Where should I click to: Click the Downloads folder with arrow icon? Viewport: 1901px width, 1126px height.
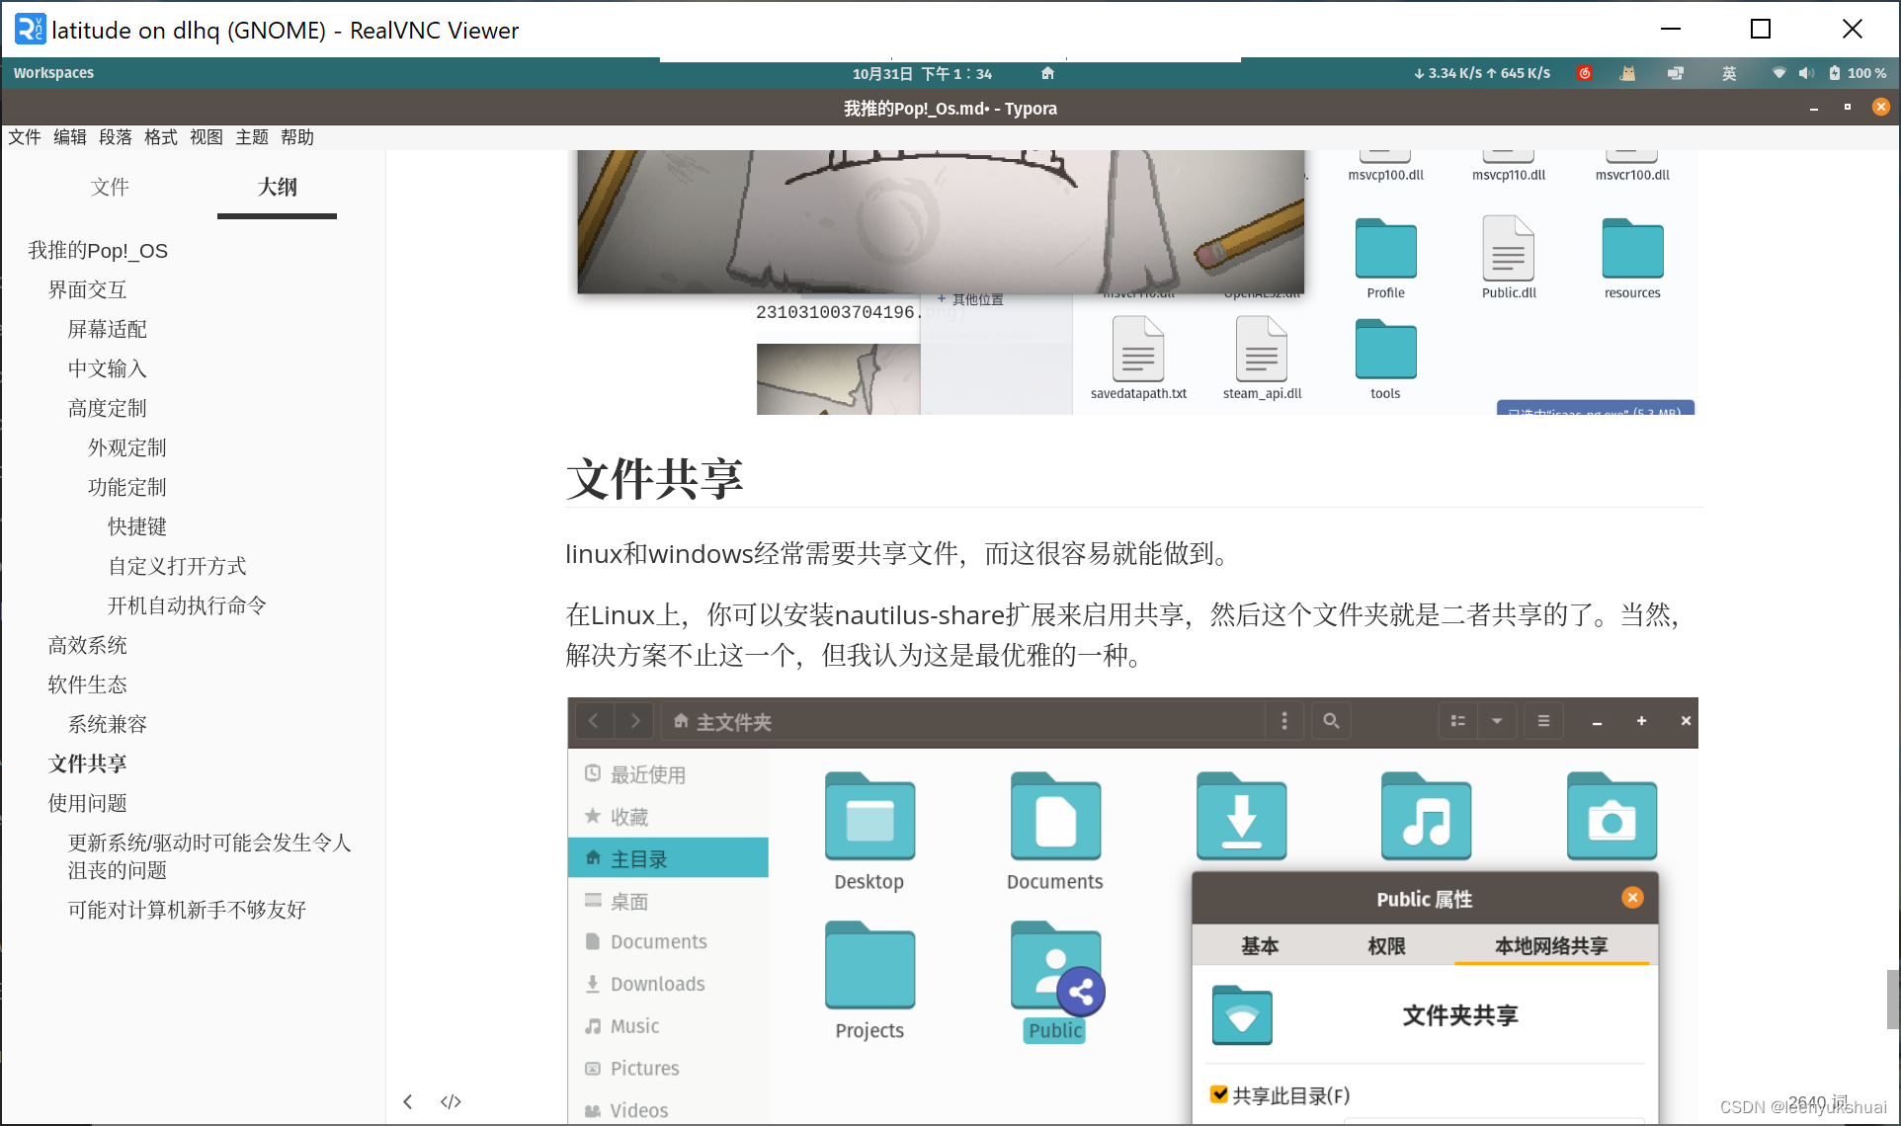(x=1241, y=817)
